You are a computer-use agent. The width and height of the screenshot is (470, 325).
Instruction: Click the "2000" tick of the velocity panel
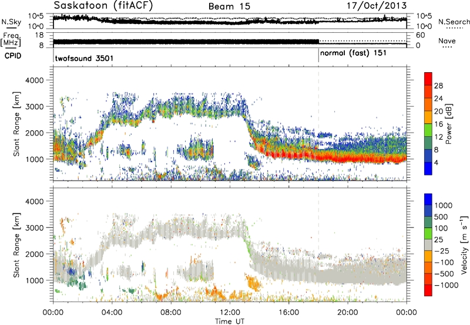tap(36, 254)
